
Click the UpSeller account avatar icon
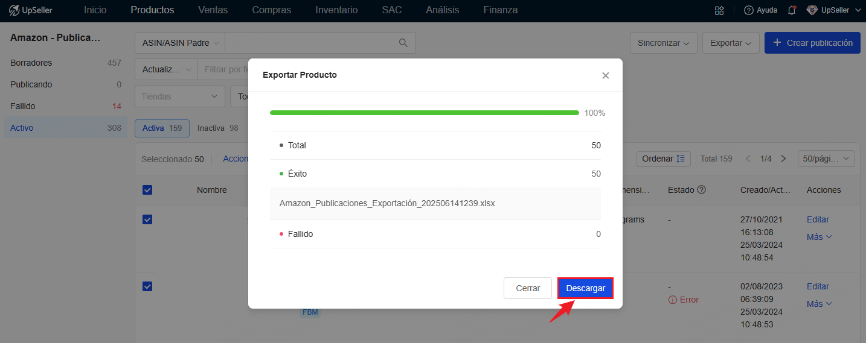pyautogui.click(x=812, y=10)
